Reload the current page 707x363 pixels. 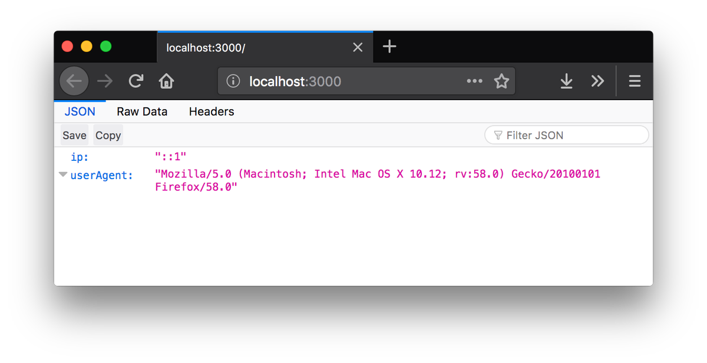click(x=136, y=81)
